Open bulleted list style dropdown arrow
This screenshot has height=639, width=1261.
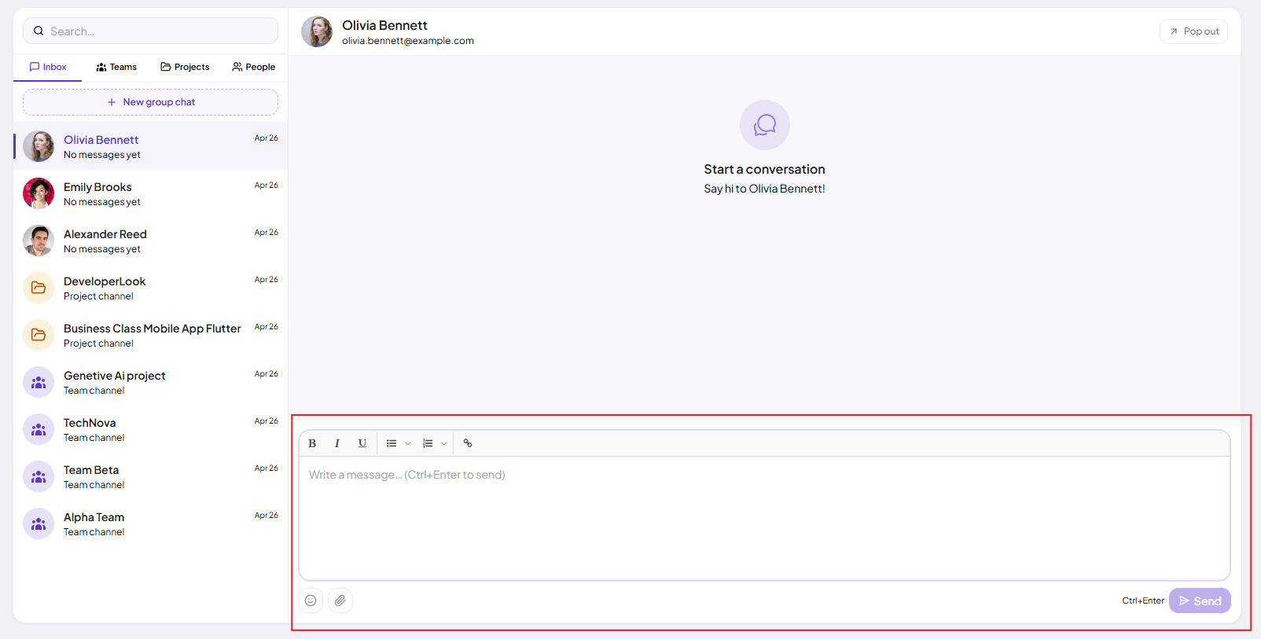click(x=408, y=443)
